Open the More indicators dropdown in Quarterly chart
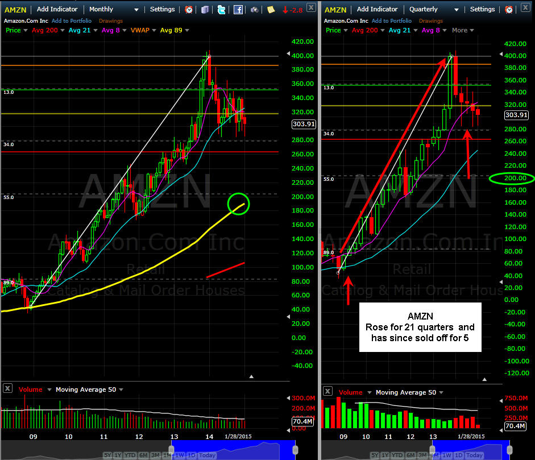Viewport: 535px width, 460px height. [463, 30]
